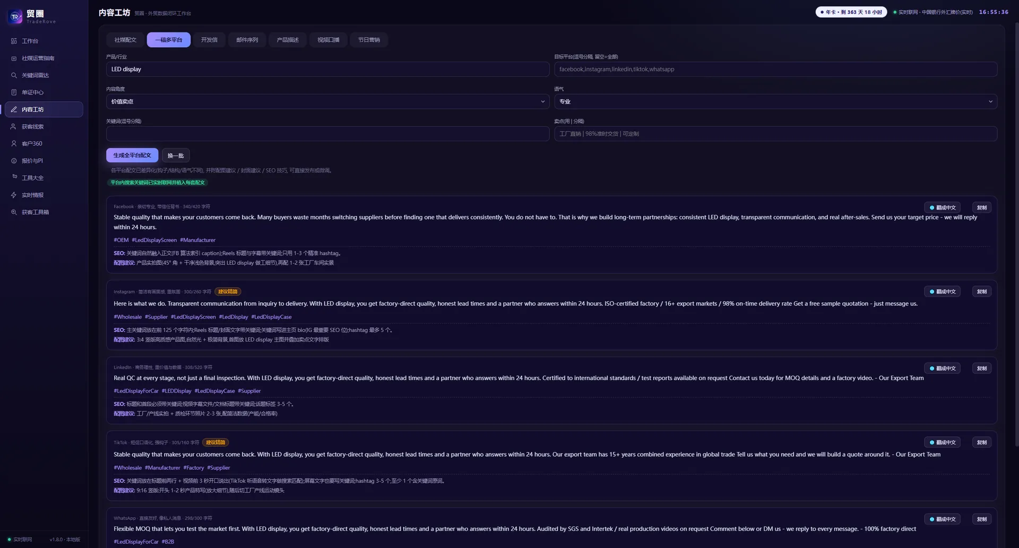Switch to the 开发信 tab
The image size is (1019, 548).
click(x=209, y=40)
